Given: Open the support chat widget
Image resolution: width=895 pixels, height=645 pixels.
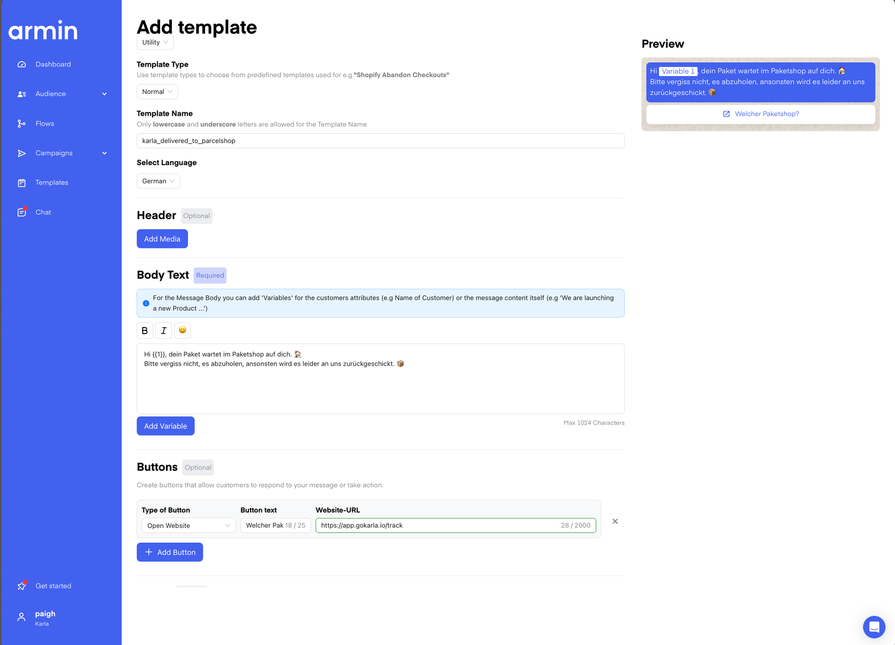Looking at the screenshot, I should tap(874, 627).
